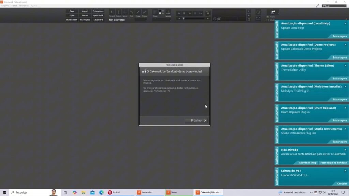
Task: Fast forward the transport
Action: [200, 13]
